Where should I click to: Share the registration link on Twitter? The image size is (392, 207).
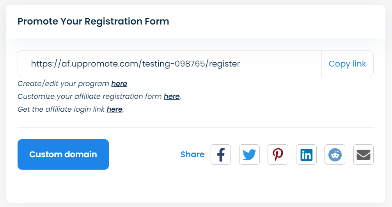[x=249, y=154]
